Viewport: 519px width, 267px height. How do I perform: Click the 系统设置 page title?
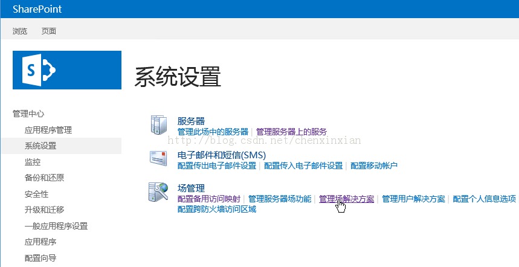pyautogui.click(x=178, y=77)
